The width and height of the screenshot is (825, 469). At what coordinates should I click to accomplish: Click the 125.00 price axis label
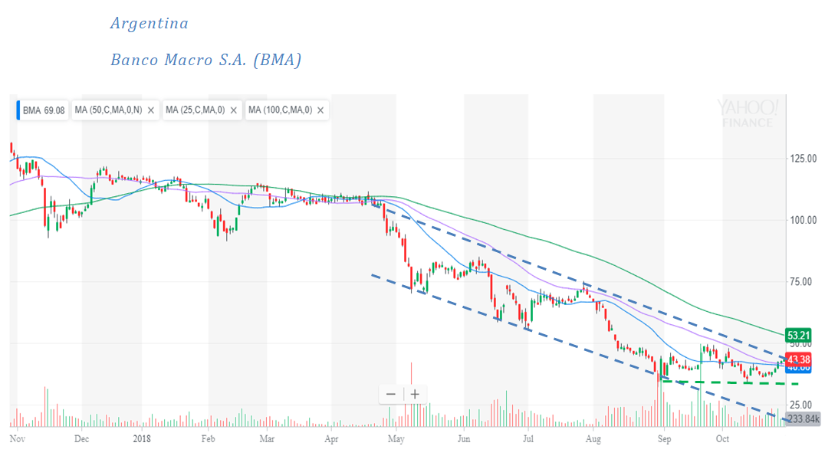[804, 159]
